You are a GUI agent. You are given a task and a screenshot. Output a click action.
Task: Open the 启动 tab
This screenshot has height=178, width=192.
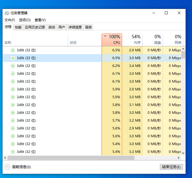[x=52, y=27]
